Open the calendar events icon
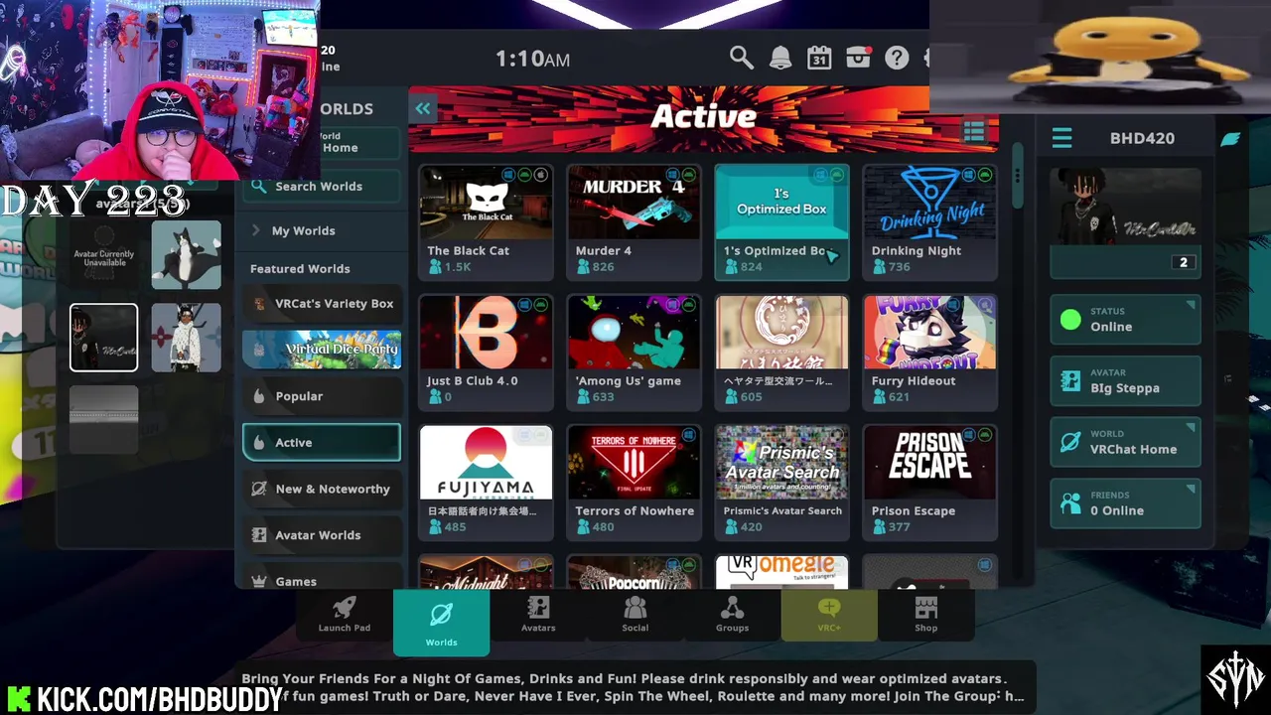 click(x=819, y=58)
